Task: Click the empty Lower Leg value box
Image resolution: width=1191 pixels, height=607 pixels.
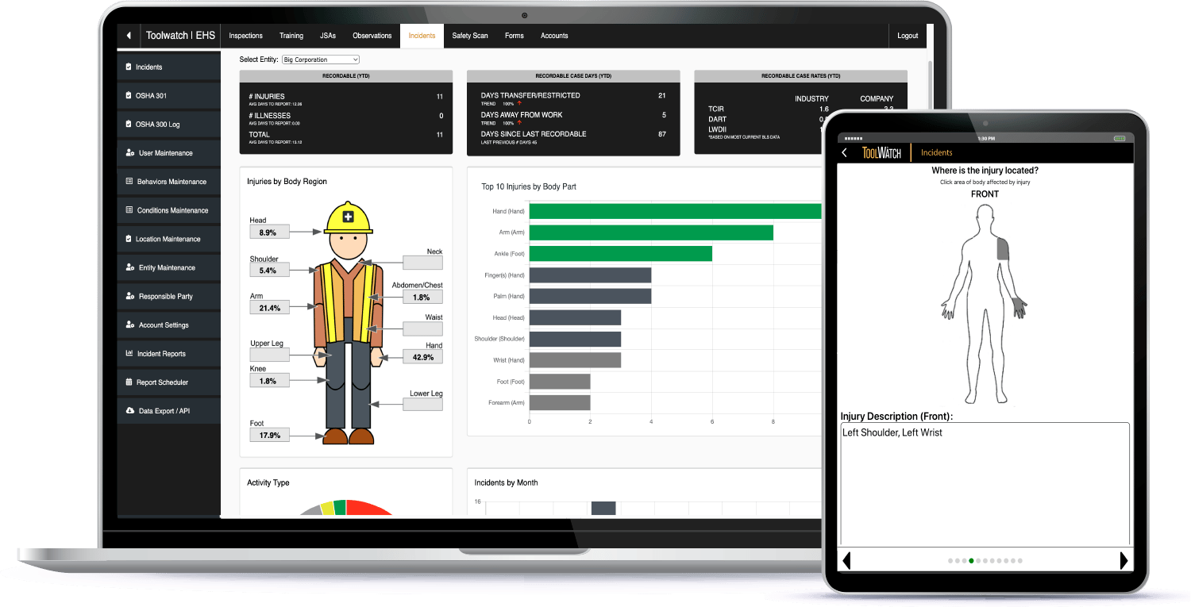Action: click(x=422, y=404)
